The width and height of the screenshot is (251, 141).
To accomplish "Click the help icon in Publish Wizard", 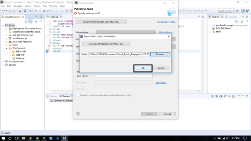I will click(78, 114).
